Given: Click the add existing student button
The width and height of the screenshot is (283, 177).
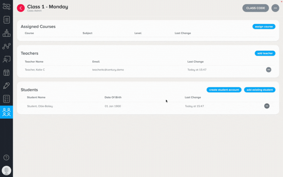Looking at the screenshot, I should coord(259,90).
